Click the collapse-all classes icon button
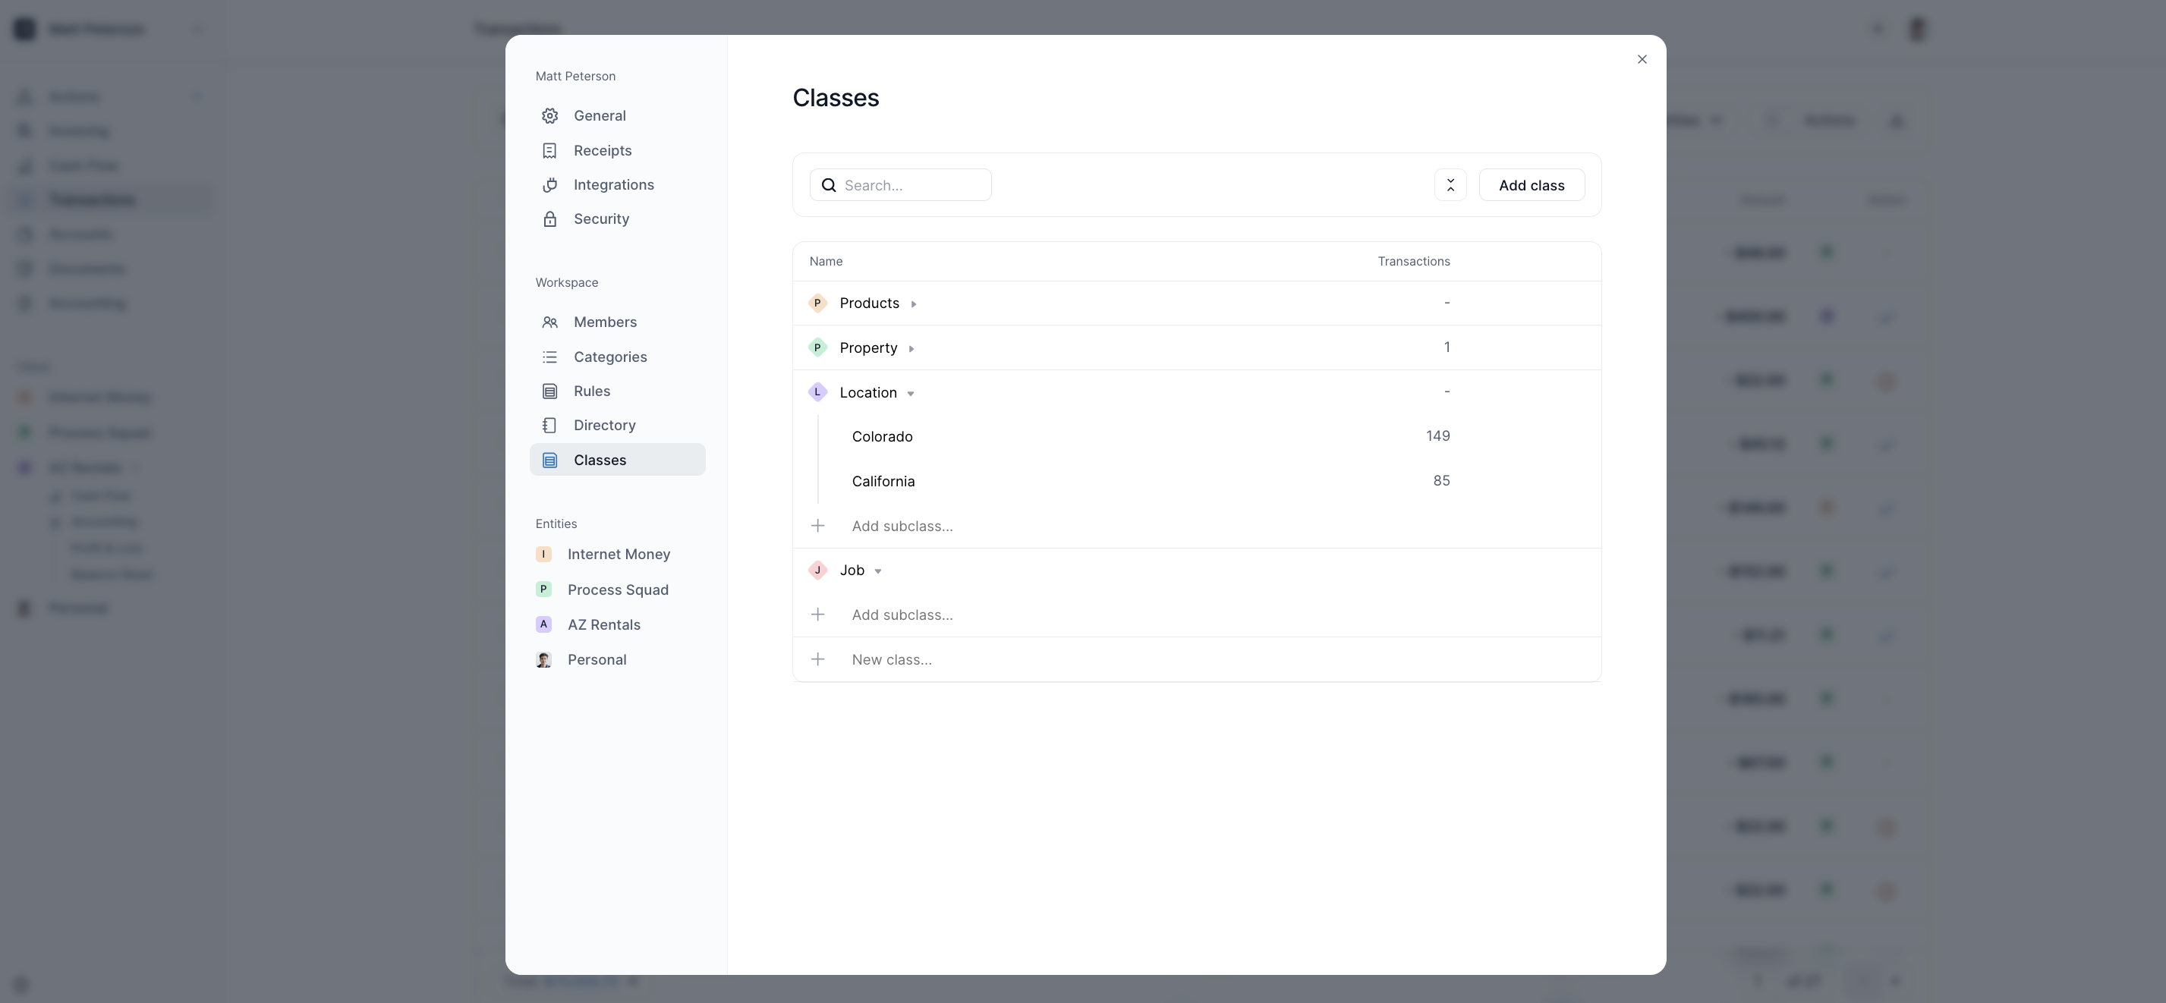2166x1003 pixels. pos(1450,185)
